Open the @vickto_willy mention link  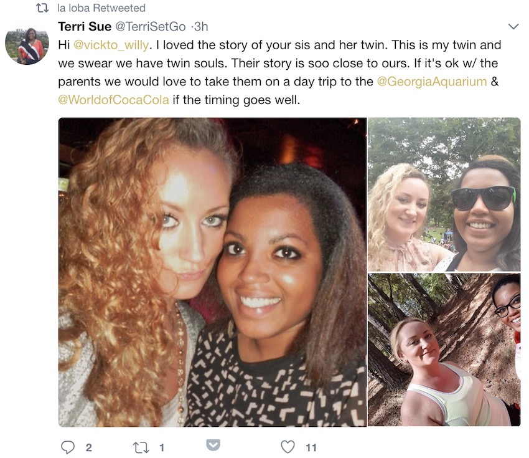click(111, 45)
